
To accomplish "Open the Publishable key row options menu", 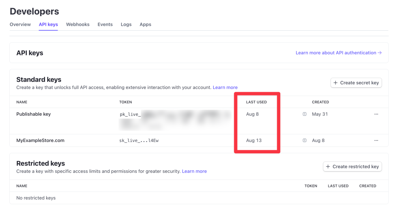I will (376, 114).
